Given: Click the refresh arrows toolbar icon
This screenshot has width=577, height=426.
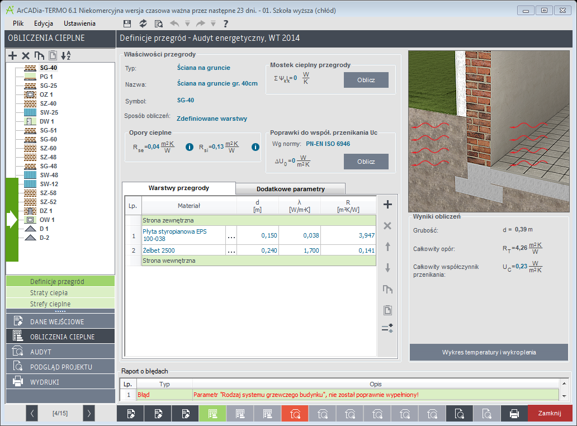Looking at the screenshot, I should [x=143, y=24].
